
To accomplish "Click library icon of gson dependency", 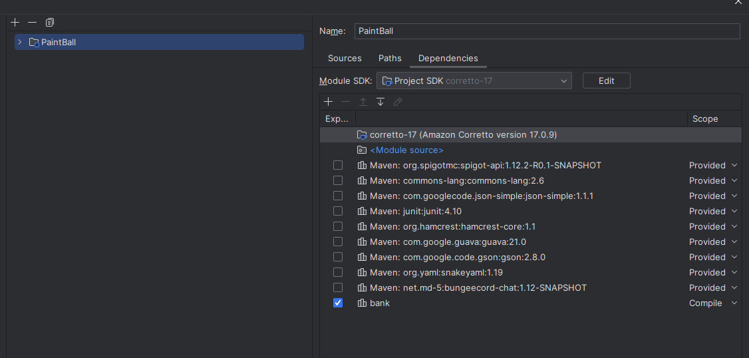I will 362,257.
